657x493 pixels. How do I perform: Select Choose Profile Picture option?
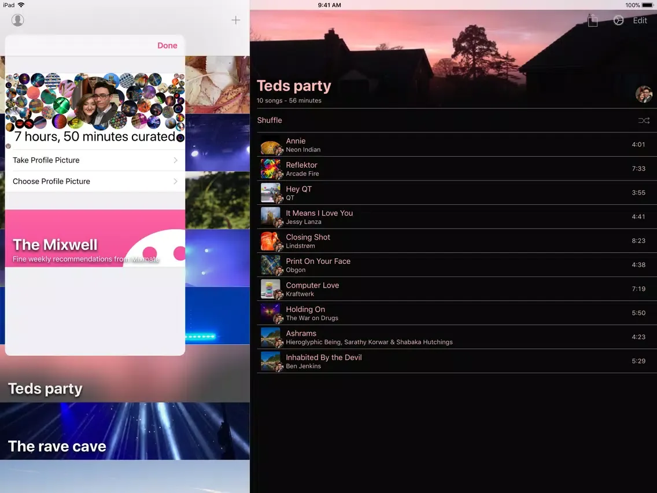pos(95,181)
